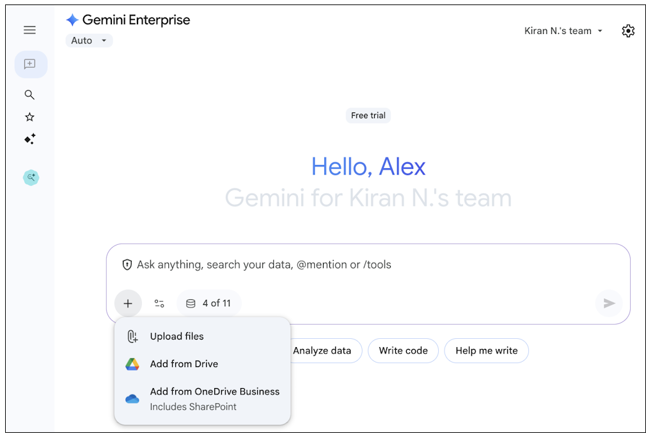The image size is (646, 436).
Task: Open the 4 of 11 data sources selector
Action: point(209,303)
